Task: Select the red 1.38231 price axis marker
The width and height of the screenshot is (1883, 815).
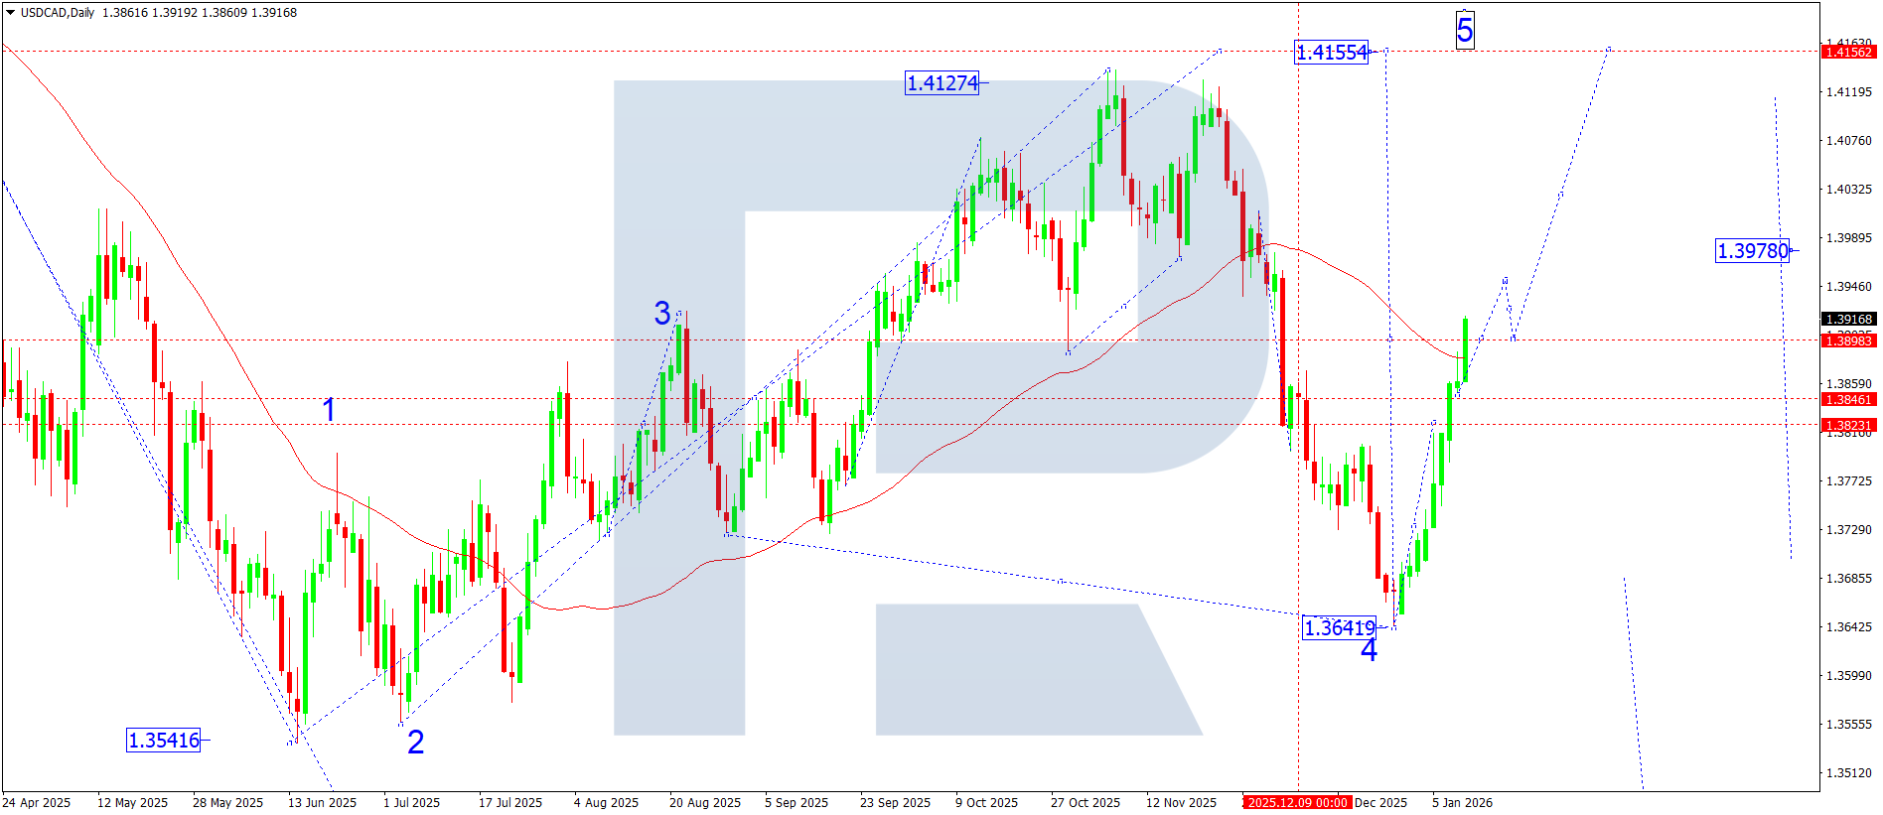Action: click(1848, 425)
